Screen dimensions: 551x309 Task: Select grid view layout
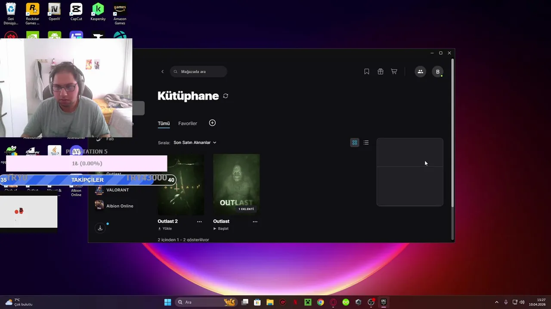coord(355,142)
